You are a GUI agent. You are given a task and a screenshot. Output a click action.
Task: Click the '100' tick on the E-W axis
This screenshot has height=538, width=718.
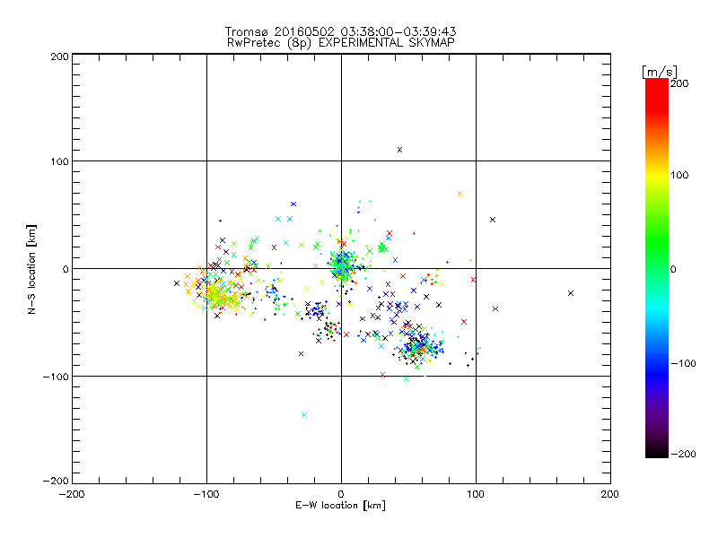[476, 494]
